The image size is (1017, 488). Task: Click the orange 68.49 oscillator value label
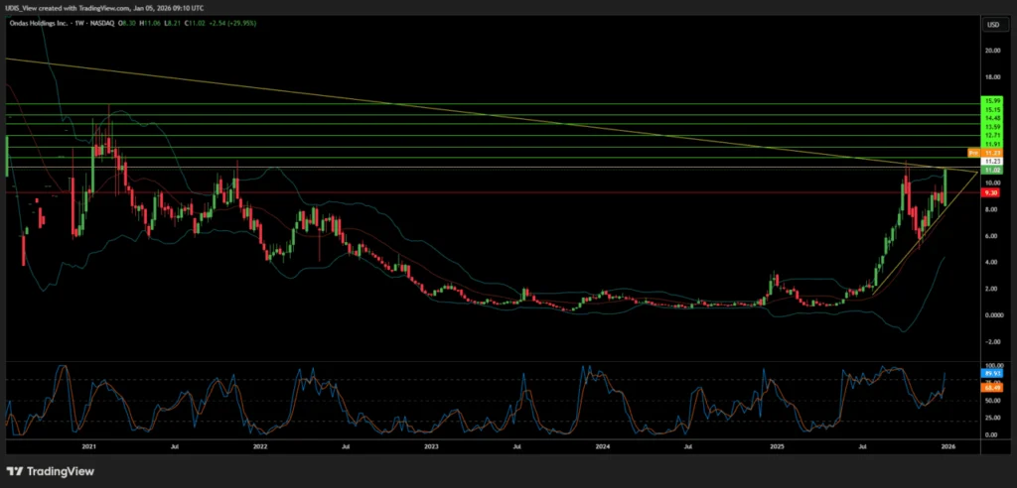click(991, 388)
